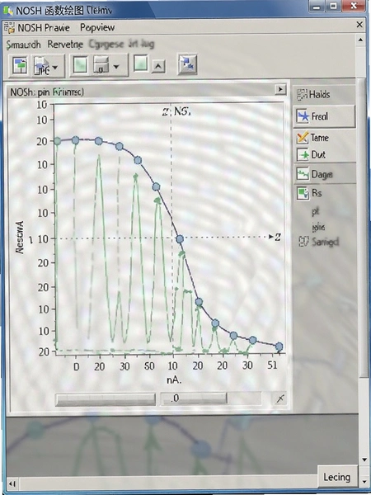The height and width of the screenshot is (495, 371).
Task: Open the Smaurdh menu
Action: [24, 45]
